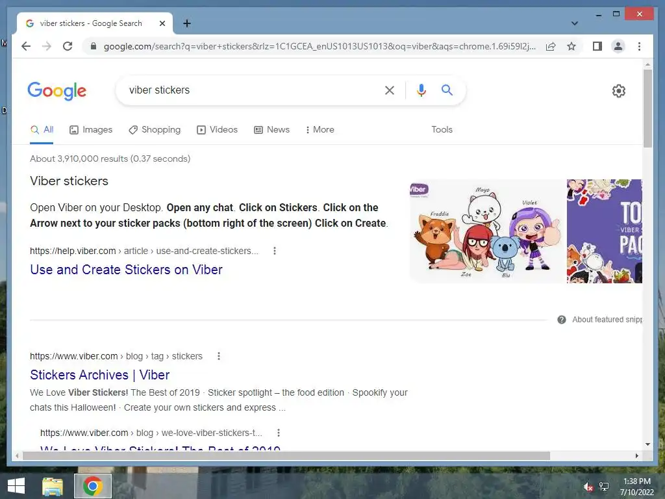
Task: Reload the current page
Action: tap(68, 46)
